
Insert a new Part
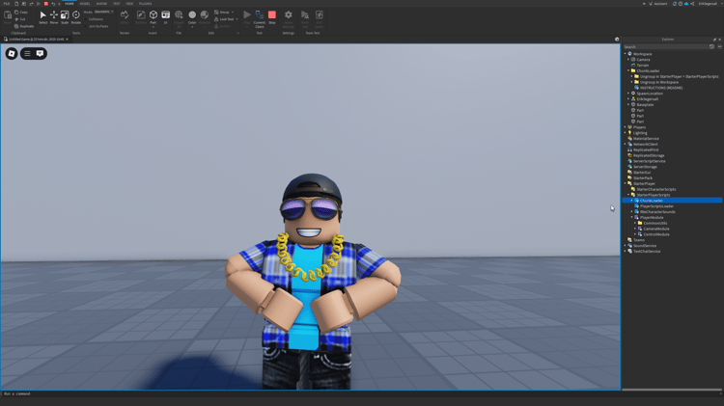click(x=153, y=17)
